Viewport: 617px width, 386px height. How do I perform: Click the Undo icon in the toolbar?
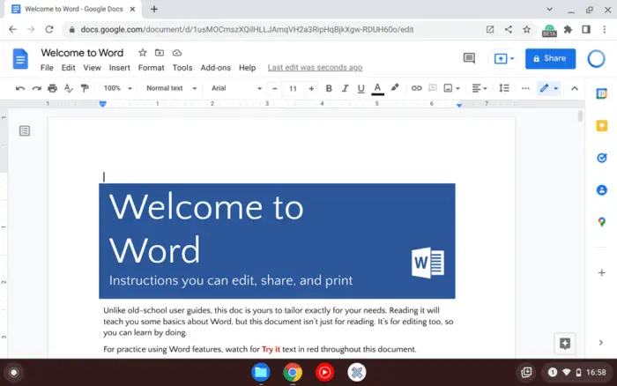click(20, 88)
